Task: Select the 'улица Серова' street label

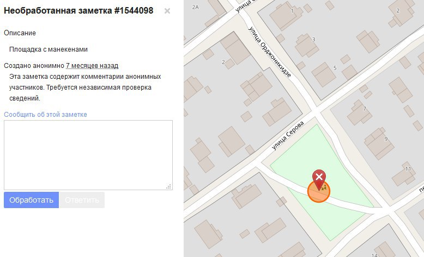Action: click(x=288, y=135)
